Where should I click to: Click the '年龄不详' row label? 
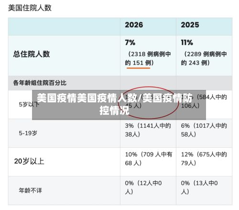[x=30, y=190]
